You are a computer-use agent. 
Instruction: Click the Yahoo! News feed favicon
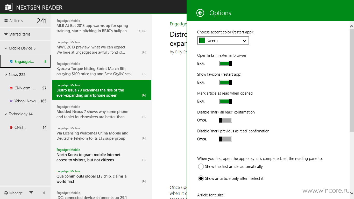11,101
